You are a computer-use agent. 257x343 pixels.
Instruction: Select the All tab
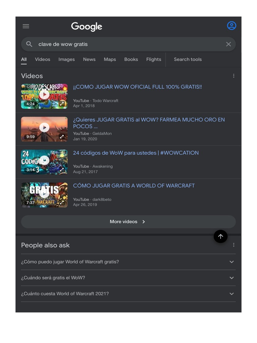coord(24,59)
